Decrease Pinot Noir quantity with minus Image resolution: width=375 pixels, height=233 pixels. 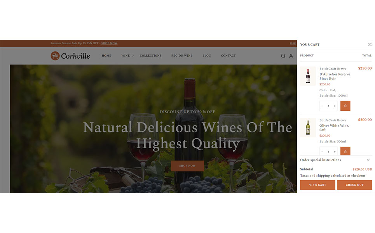(x=322, y=106)
